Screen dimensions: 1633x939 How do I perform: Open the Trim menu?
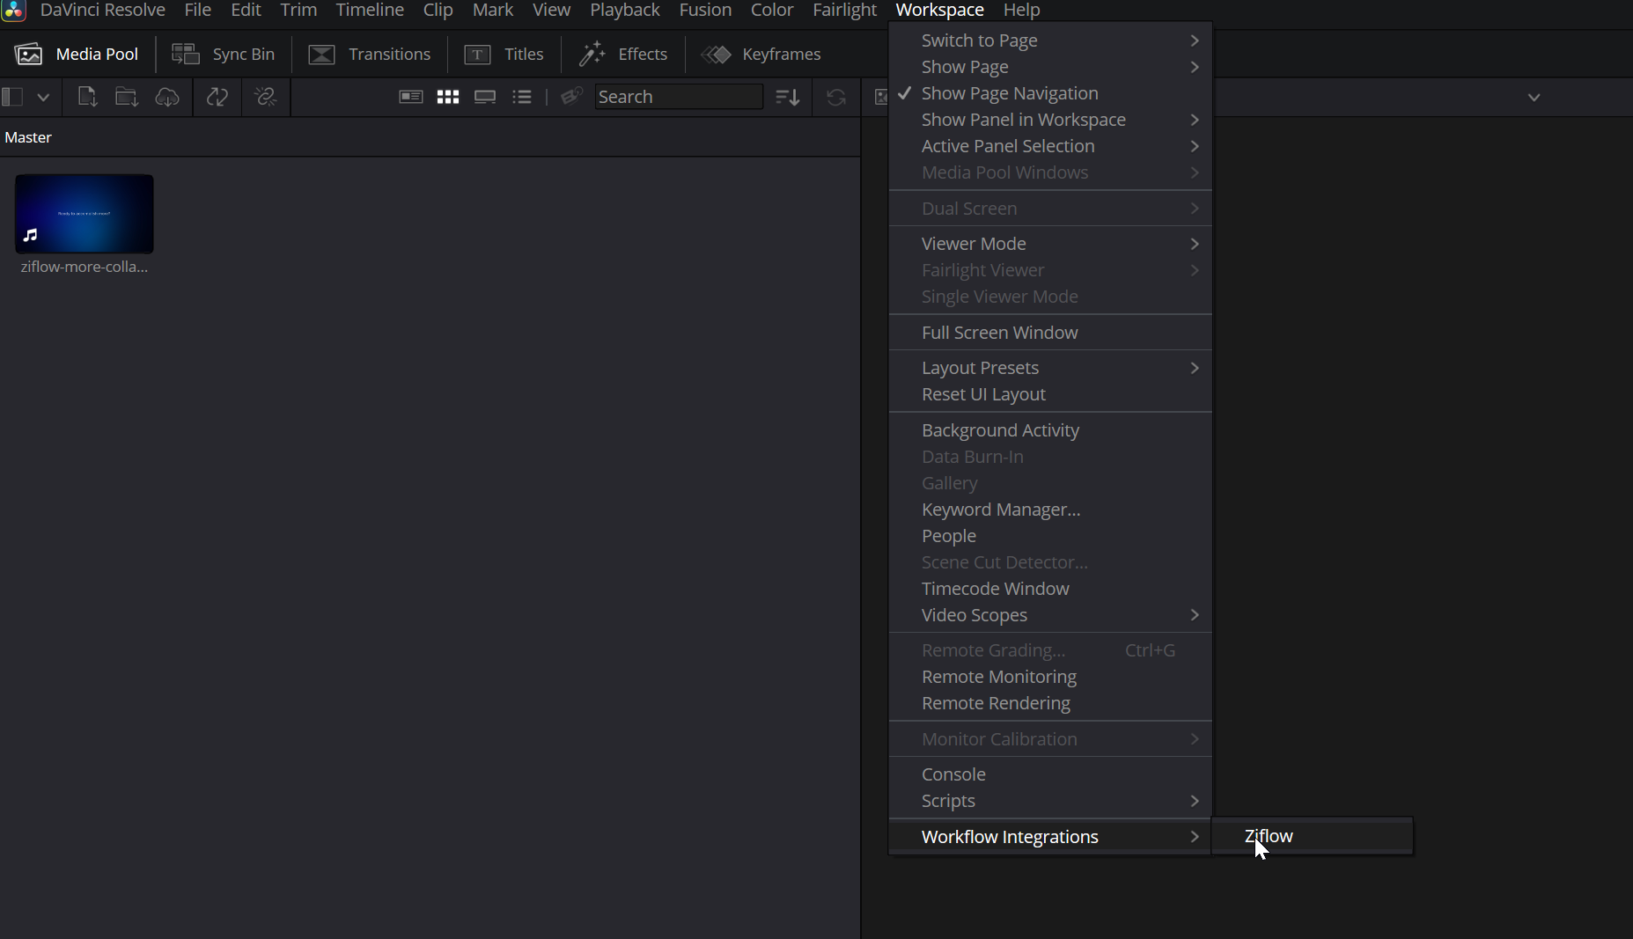[298, 11]
